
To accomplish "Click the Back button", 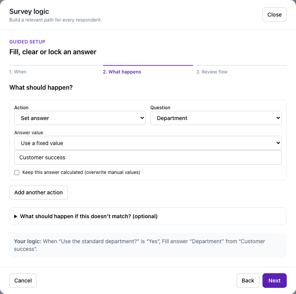I will click(248, 281).
